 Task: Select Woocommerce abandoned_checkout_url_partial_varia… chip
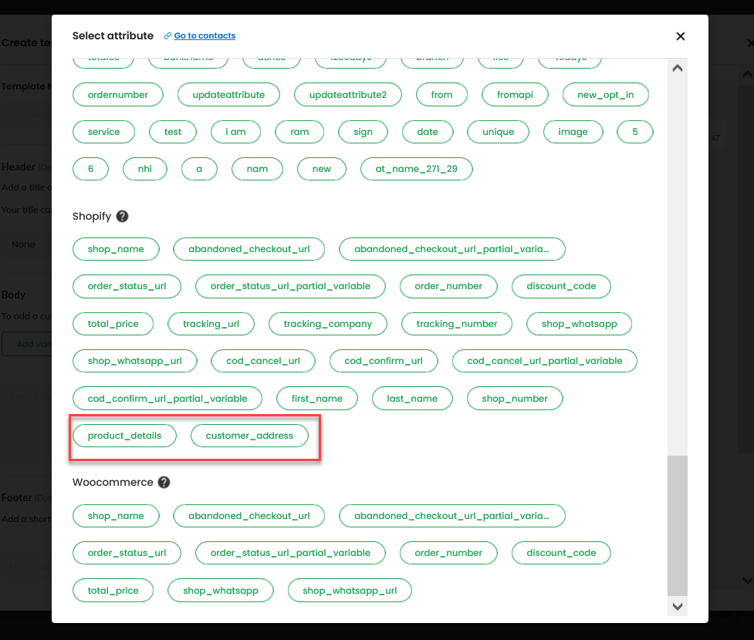tap(451, 516)
